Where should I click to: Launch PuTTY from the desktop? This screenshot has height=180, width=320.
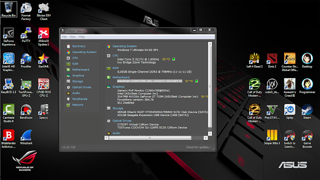pyautogui.click(x=26, y=35)
